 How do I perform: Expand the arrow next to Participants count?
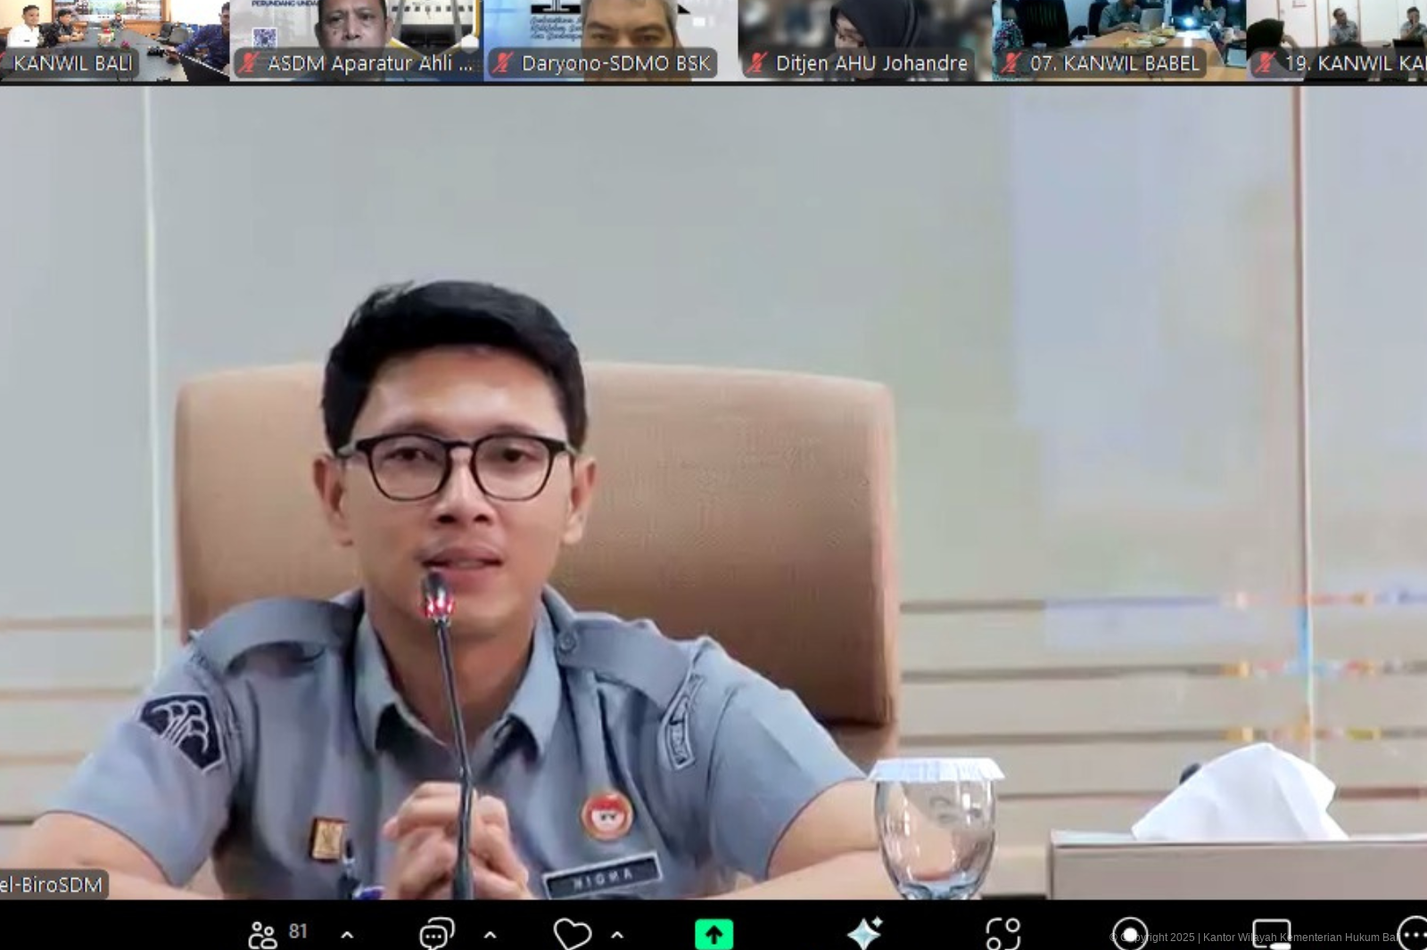[347, 935]
